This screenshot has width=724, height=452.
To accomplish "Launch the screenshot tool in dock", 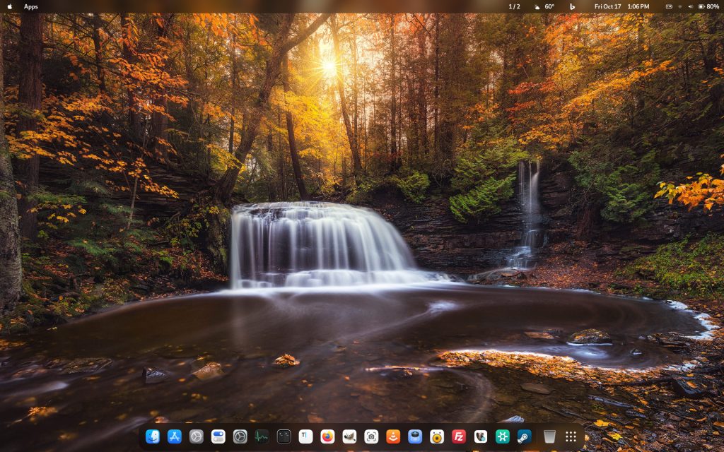I will pos(371,436).
